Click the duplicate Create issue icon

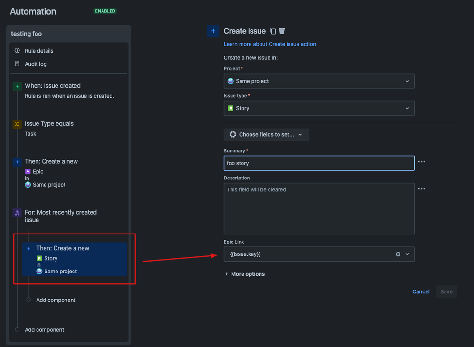tap(273, 31)
